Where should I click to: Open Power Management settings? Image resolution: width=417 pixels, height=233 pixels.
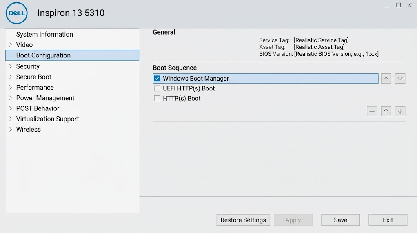click(45, 98)
